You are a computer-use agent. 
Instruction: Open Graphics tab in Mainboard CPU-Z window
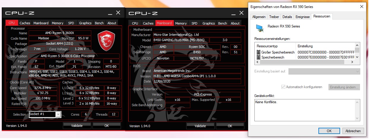pyautogui.click(x=209, y=23)
